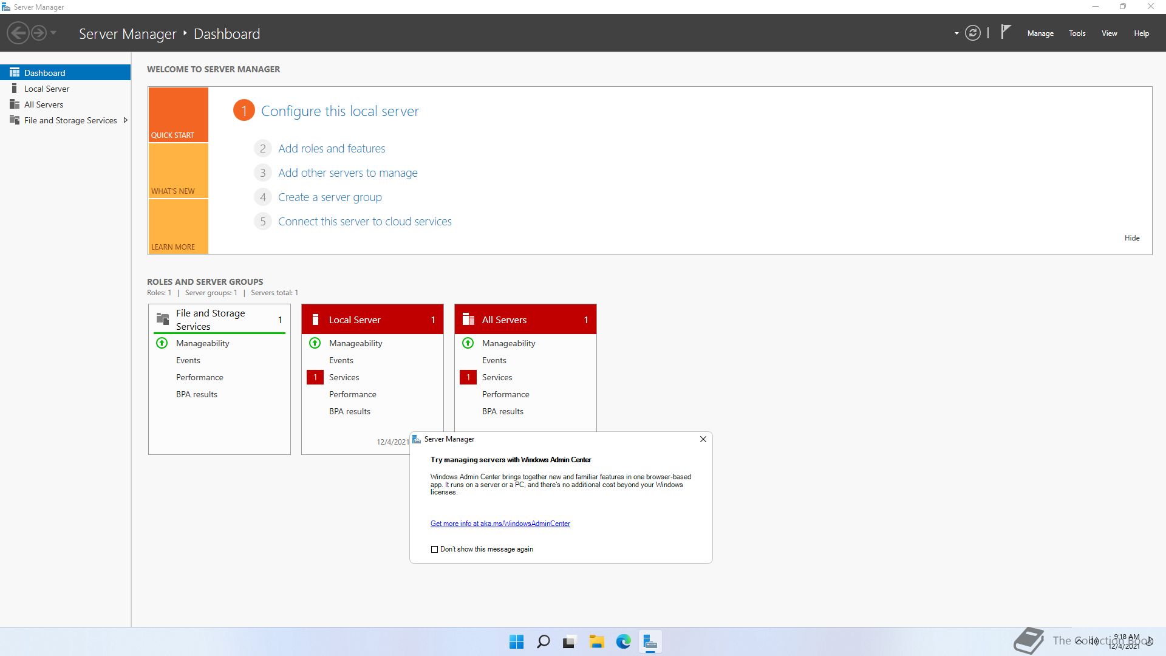The image size is (1166, 656).
Task: Open dropdown arrow left of Refresh icon
Action: (956, 33)
